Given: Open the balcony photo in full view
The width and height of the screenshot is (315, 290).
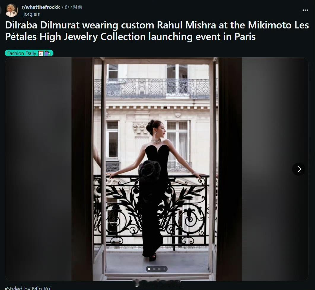Looking at the screenshot, I should [157, 169].
